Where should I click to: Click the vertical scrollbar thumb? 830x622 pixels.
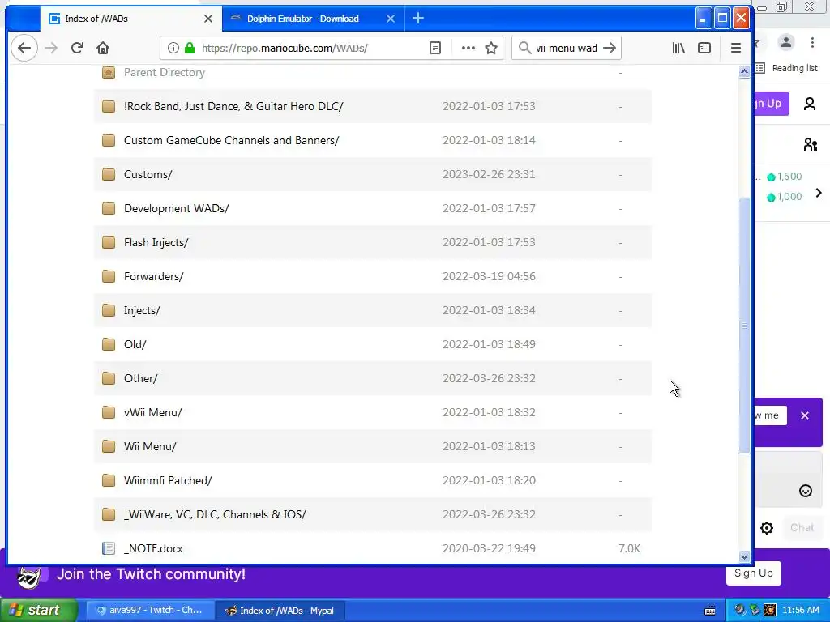point(744,326)
